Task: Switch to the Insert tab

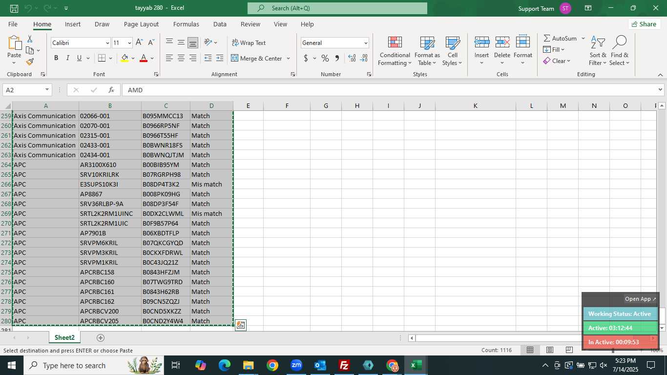Action: tap(73, 24)
